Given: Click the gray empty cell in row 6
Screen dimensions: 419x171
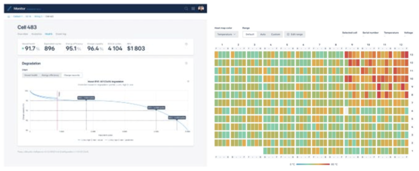Looking at the screenshot, I should [346, 111].
